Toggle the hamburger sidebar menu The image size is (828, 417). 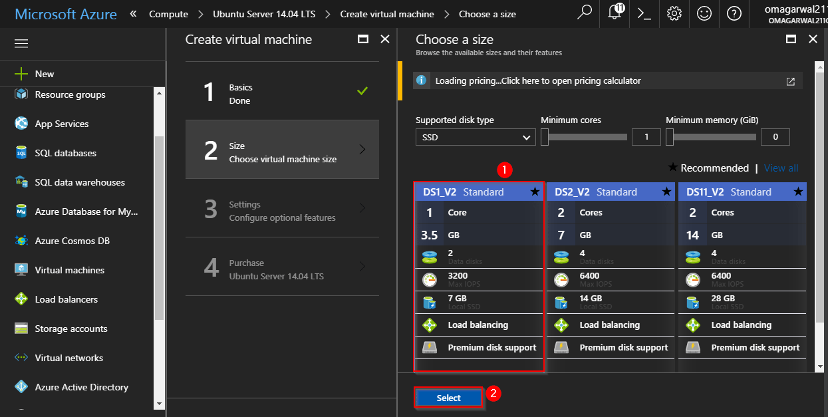(x=21, y=44)
